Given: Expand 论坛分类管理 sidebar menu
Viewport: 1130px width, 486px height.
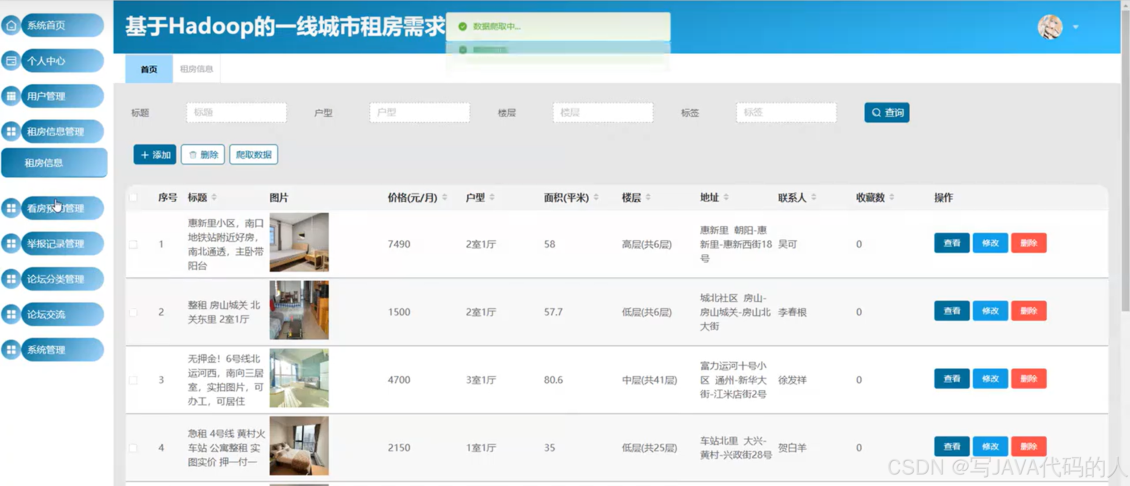Looking at the screenshot, I should pyautogui.click(x=62, y=279).
